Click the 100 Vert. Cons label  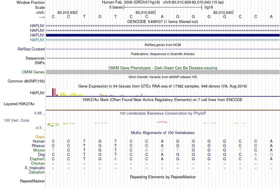17,120
